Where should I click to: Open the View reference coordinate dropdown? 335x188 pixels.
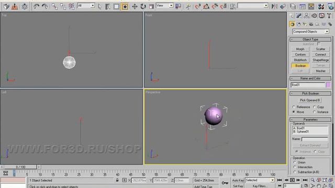coord(164,6)
